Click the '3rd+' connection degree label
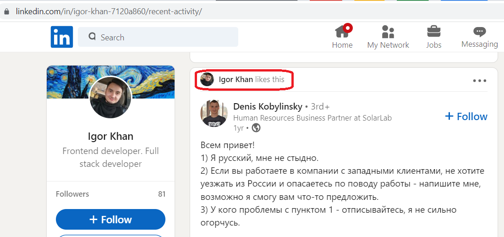 [320, 107]
